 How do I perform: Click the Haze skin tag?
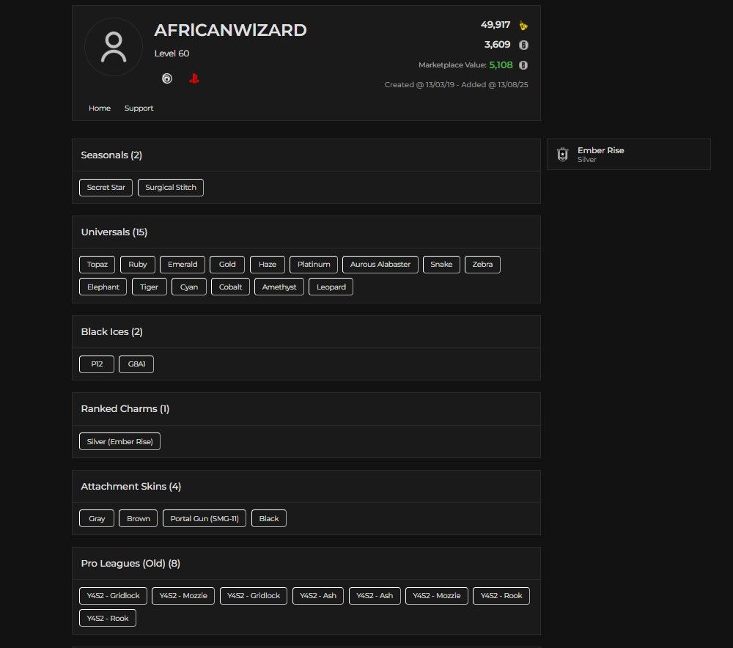(x=268, y=264)
